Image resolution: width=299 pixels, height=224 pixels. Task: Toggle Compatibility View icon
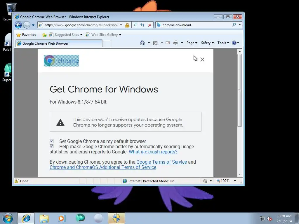click(135, 25)
